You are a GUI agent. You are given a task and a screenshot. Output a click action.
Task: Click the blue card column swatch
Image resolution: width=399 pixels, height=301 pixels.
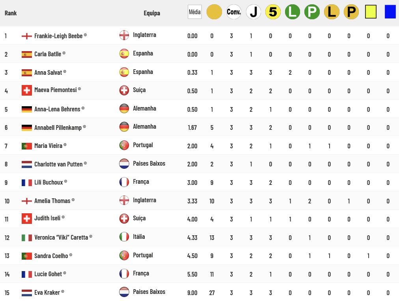(390, 12)
